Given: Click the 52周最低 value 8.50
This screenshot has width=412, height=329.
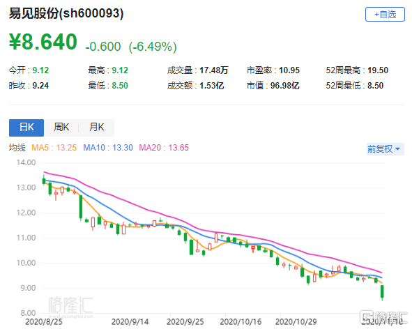Looking at the screenshot, I should pyautogui.click(x=375, y=86).
